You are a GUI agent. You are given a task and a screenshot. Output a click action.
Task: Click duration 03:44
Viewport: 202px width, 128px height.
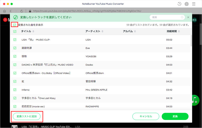click(169, 48)
